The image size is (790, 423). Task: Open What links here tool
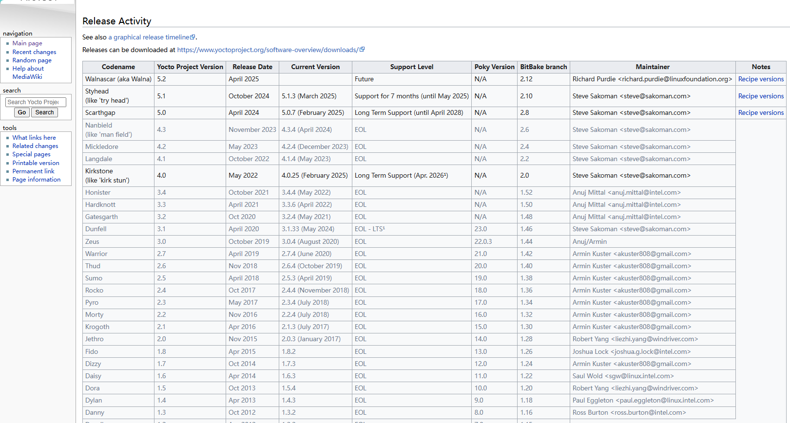(x=34, y=138)
